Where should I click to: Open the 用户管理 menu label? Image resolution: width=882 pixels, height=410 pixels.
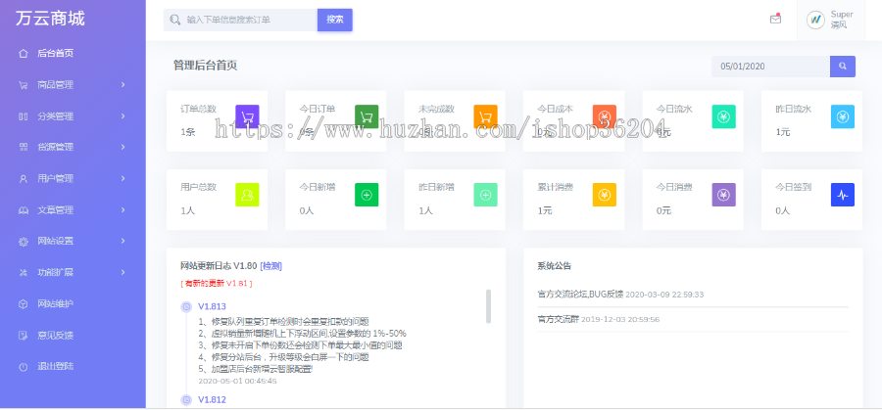pyautogui.click(x=55, y=179)
